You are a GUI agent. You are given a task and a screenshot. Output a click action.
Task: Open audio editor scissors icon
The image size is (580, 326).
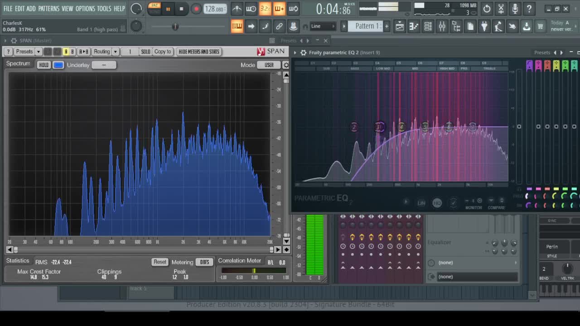click(501, 9)
